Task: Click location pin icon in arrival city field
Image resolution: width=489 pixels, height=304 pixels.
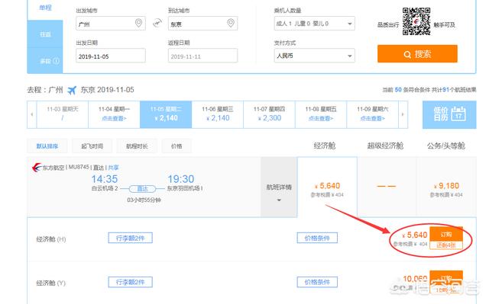Action: coord(231,23)
